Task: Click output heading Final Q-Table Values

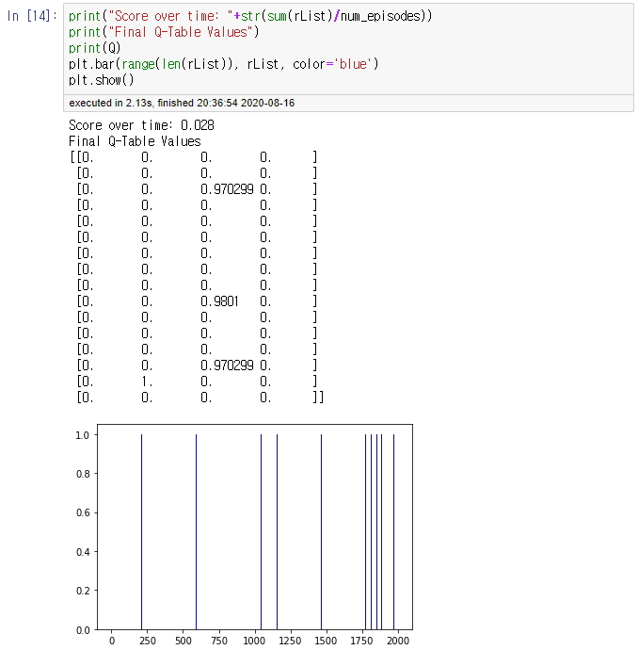Action: [135, 141]
